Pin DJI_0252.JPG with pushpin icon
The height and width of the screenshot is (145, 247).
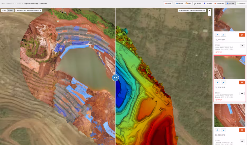point(223,82)
